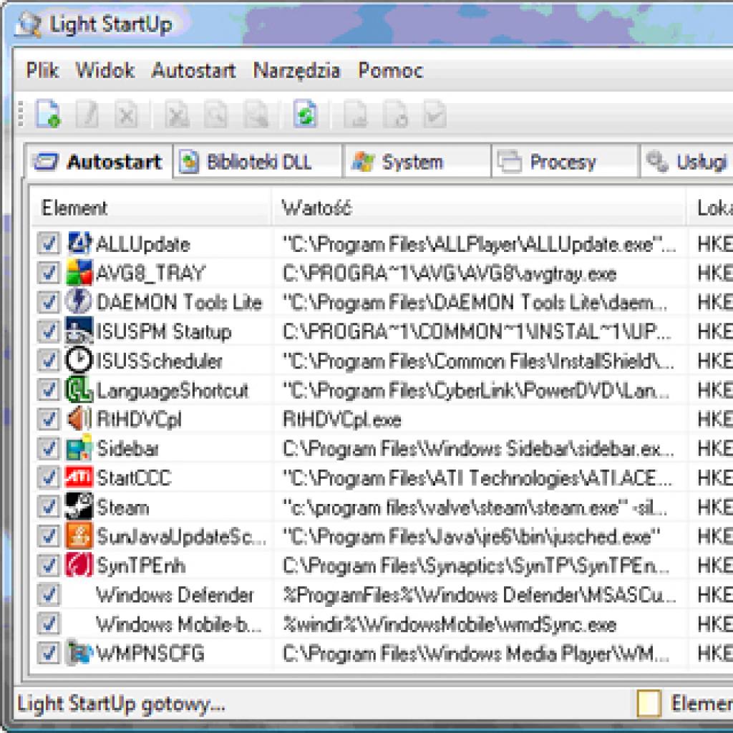Uncheck the Sidebar entry checkbox
This screenshot has width=733, height=733.
(48, 448)
